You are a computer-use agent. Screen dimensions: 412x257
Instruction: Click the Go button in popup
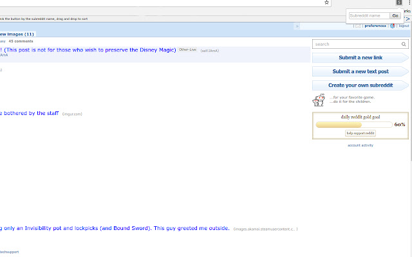395,15
